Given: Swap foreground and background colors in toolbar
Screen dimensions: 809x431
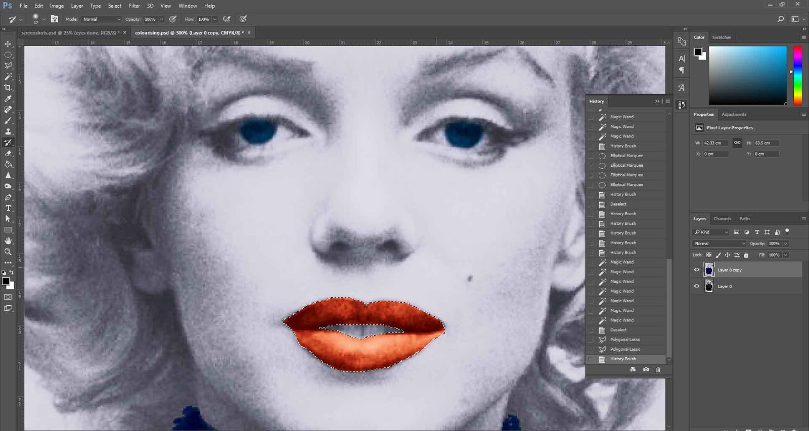Looking at the screenshot, I should (12, 272).
